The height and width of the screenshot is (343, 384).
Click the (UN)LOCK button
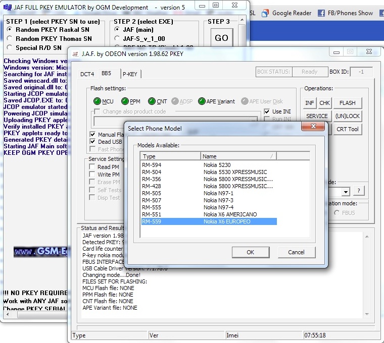(347, 116)
